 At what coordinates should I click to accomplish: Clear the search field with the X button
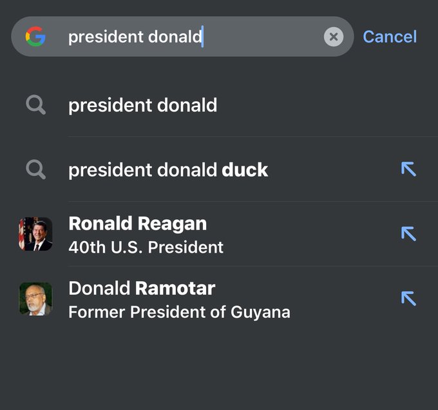pyautogui.click(x=334, y=37)
